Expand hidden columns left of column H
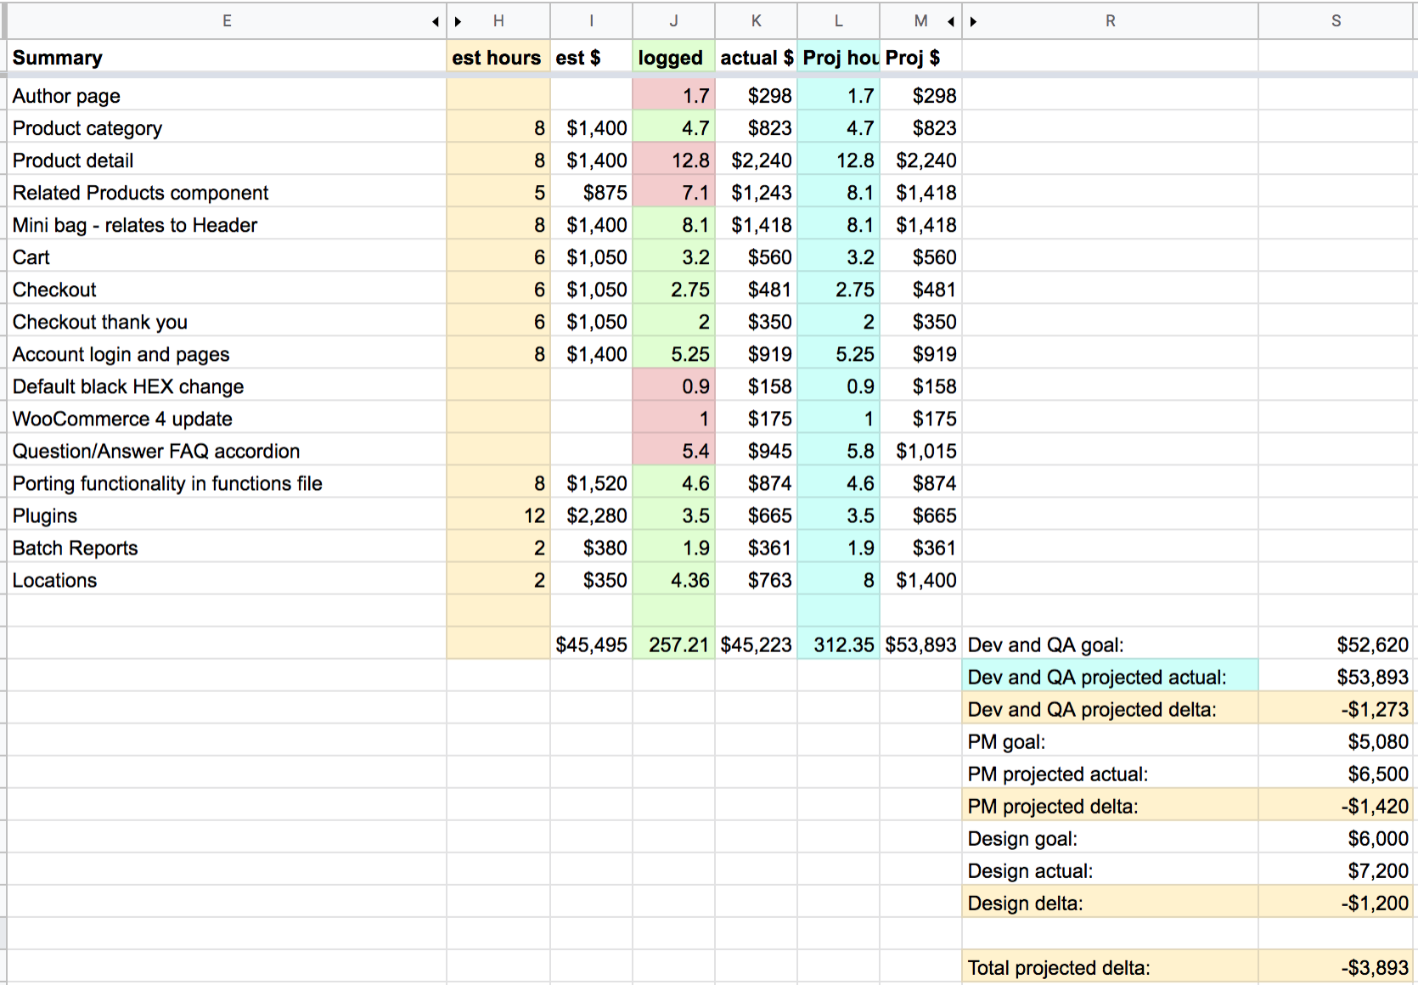 459,21
